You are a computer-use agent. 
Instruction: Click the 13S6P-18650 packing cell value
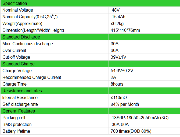click(140, 118)
